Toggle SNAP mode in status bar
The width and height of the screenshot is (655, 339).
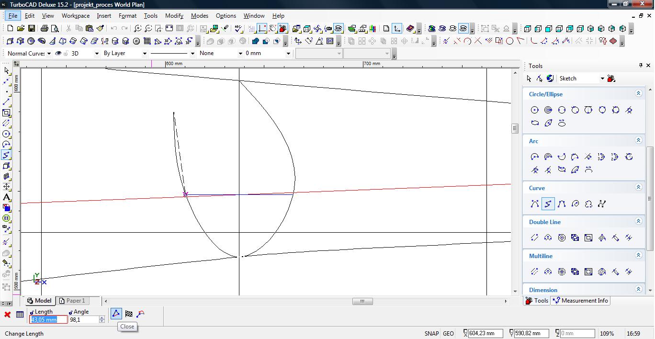[x=431, y=334]
